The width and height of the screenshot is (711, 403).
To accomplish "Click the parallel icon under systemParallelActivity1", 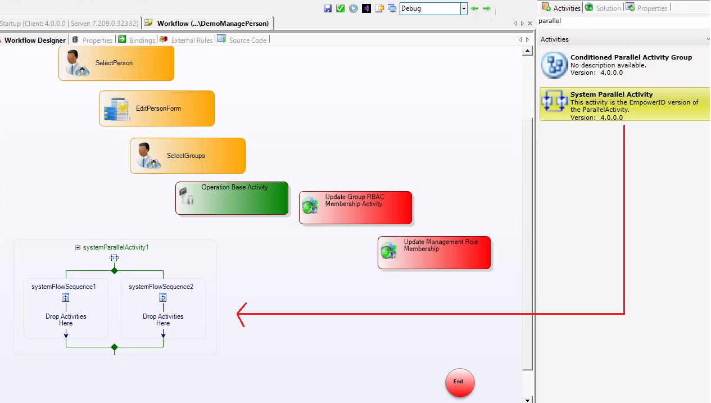I will pos(114,258).
